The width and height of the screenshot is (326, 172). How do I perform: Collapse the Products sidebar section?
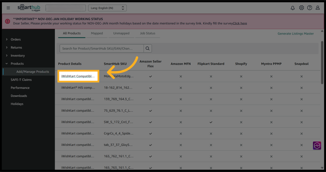point(17,64)
